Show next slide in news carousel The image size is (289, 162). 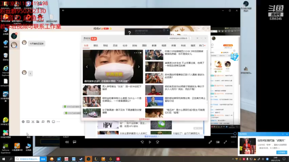tap(139, 67)
